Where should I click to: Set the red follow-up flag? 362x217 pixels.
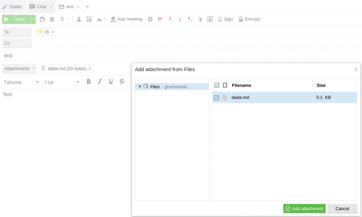point(160,19)
